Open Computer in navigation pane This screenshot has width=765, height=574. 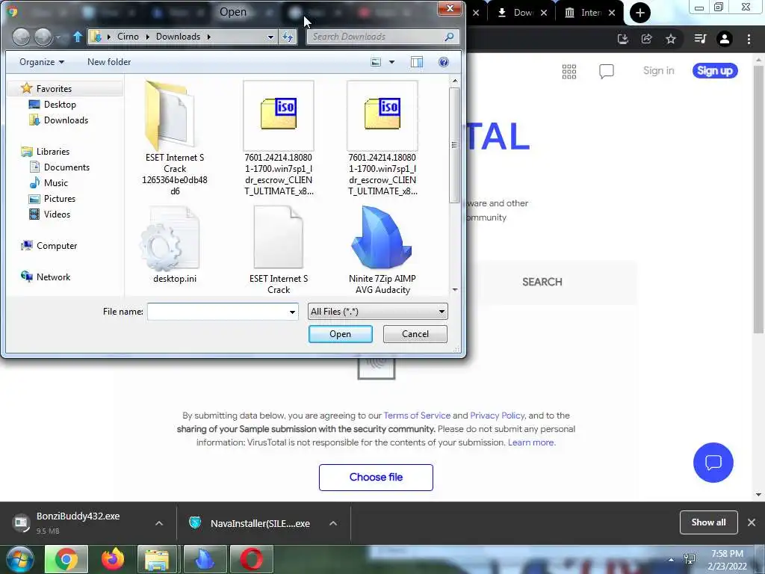pyautogui.click(x=57, y=245)
